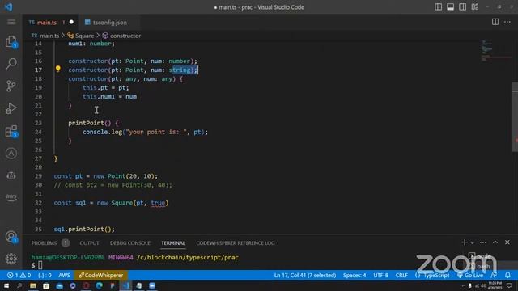Open terminal launch profile dropdown arrow
518x291 pixels.
click(x=472, y=242)
